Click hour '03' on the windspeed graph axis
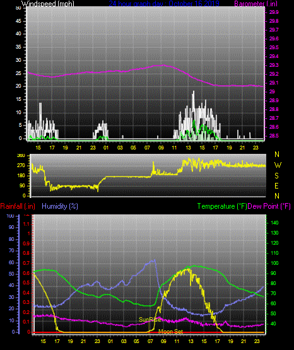 (x=120, y=148)
